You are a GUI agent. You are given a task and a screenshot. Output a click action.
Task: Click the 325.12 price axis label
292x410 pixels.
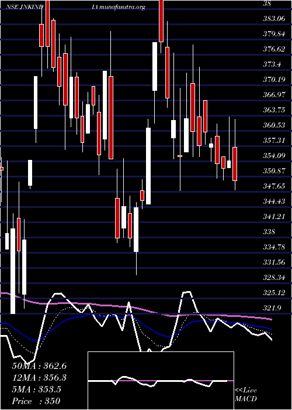274,293
